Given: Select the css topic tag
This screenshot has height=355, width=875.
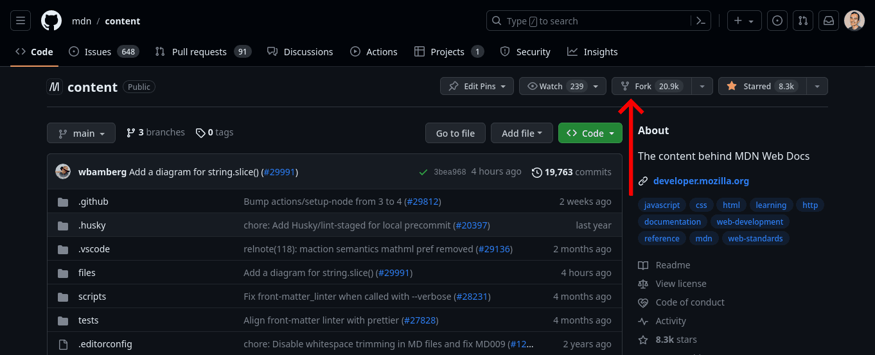Looking at the screenshot, I should 701,205.
